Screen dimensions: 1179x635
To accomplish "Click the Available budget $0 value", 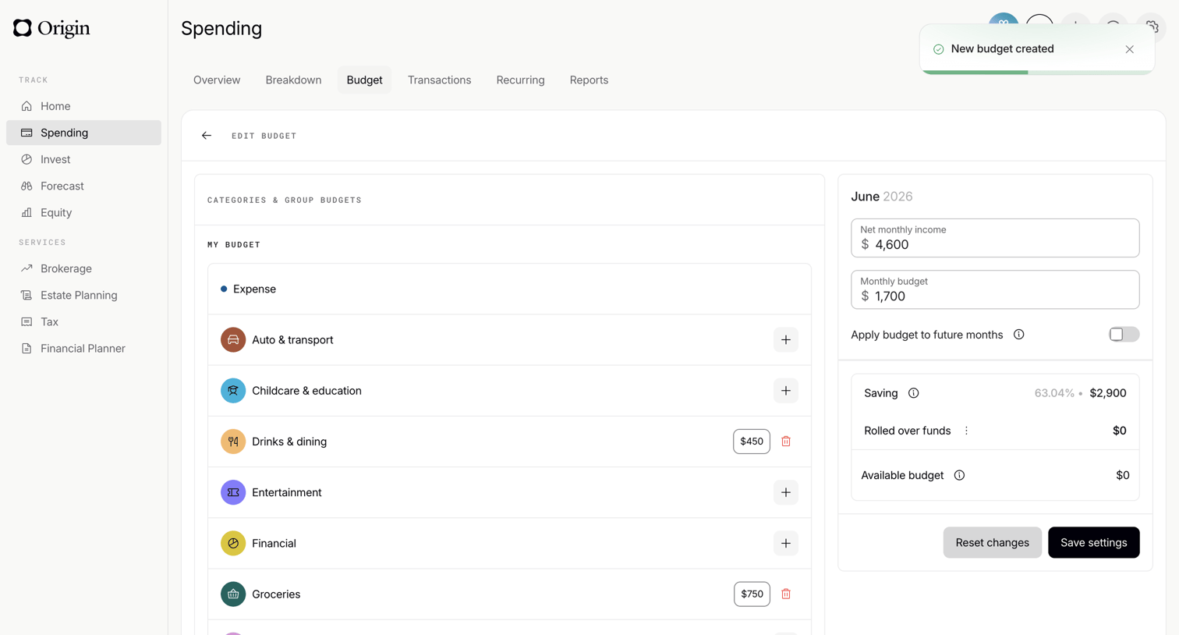I will point(1123,475).
